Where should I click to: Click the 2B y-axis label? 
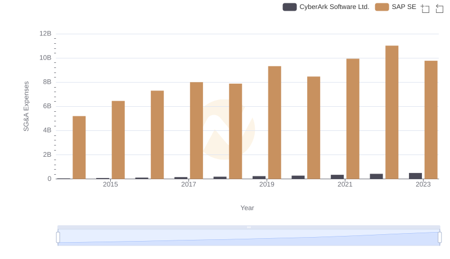pos(47,155)
